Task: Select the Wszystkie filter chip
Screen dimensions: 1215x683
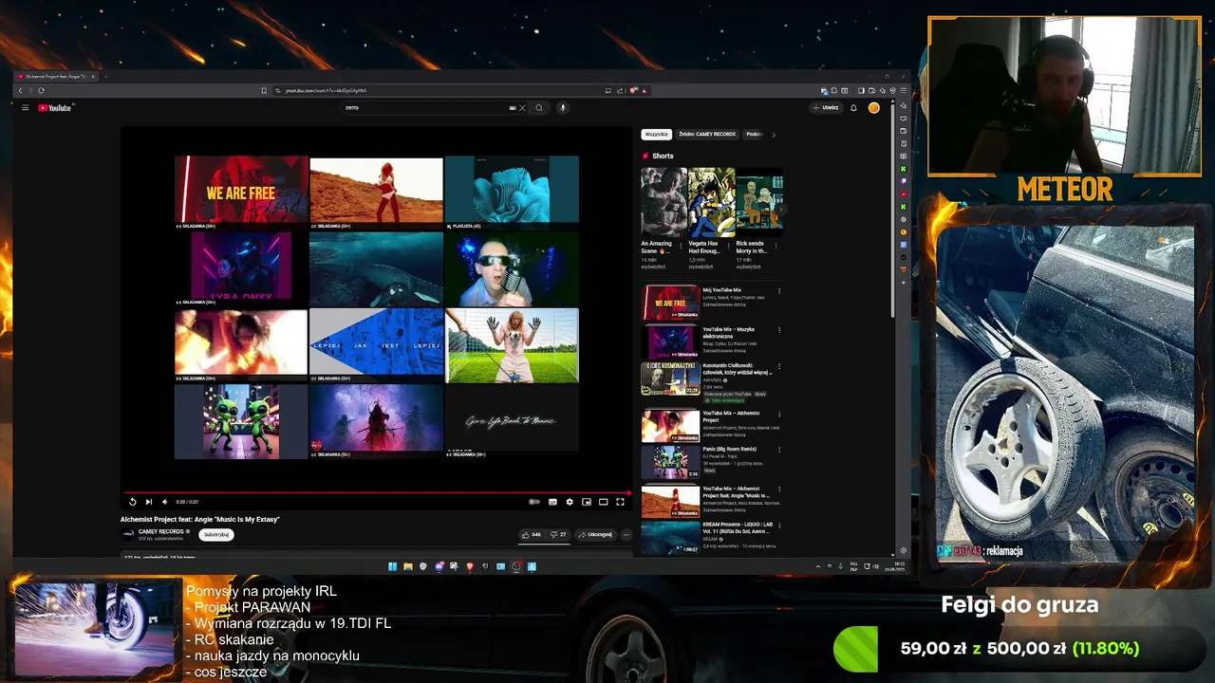Action: [656, 135]
